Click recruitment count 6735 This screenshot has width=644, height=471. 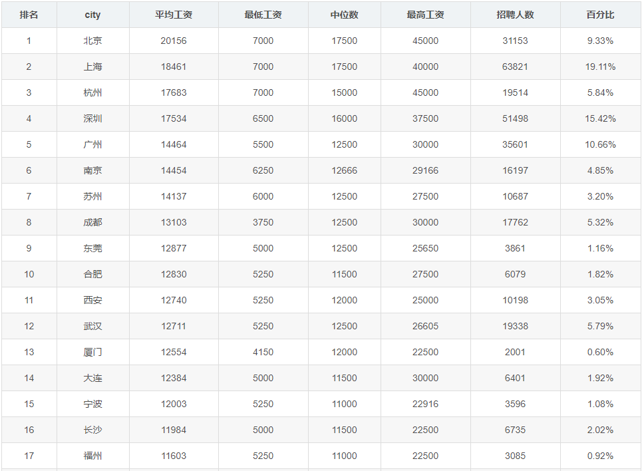pyautogui.click(x=515, y=430)
